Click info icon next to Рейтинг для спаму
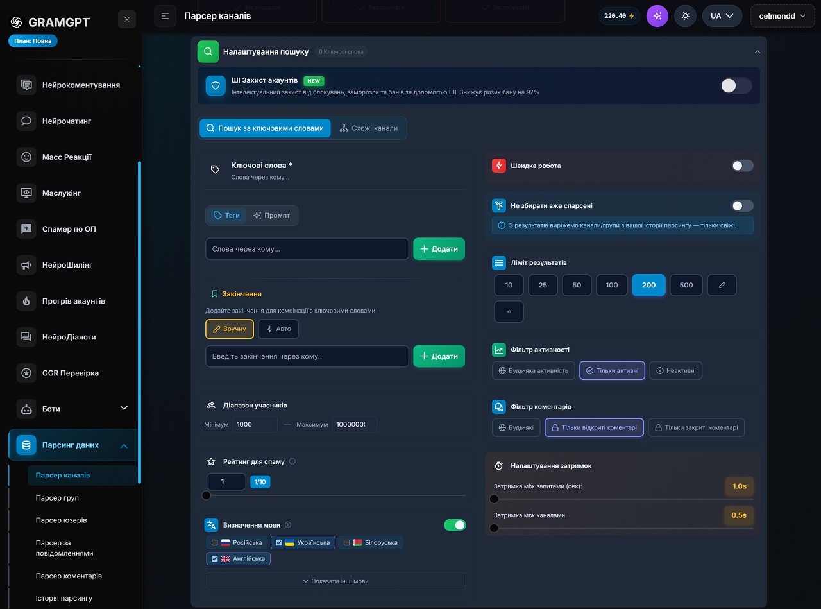 [x=292, y=461]
